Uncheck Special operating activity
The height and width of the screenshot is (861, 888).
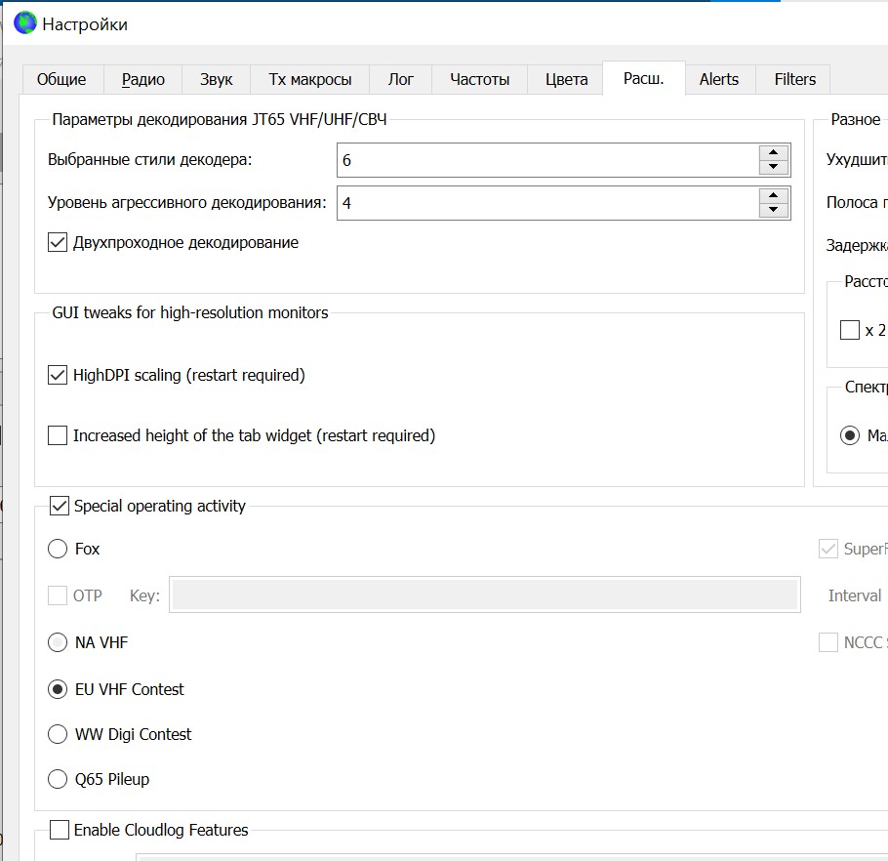[59, 506]
